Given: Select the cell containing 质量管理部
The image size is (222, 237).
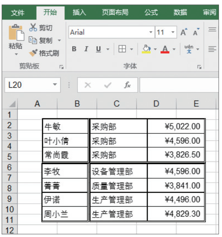Looking at the screenshot, I should click(x=118, y=186).
